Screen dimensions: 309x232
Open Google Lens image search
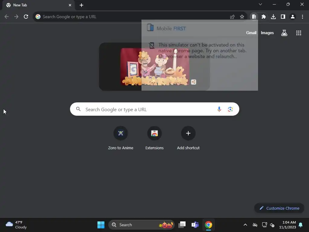230,109
